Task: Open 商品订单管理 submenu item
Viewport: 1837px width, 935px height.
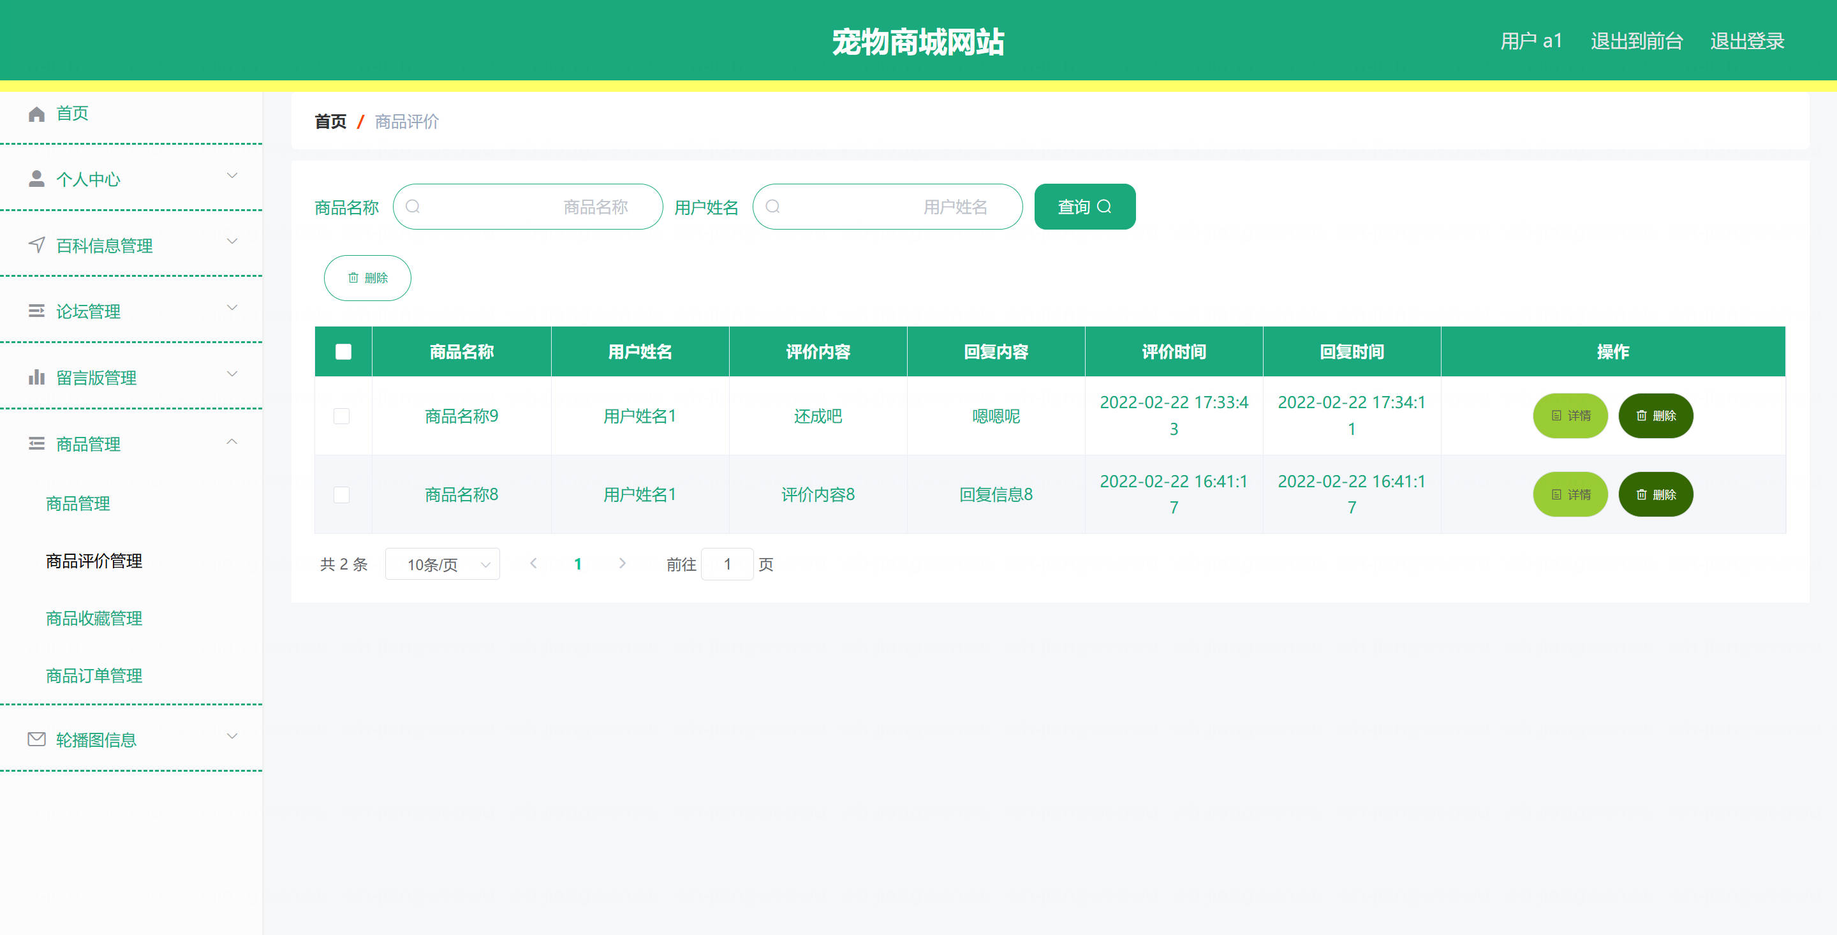Action: [x=94, y=675]
